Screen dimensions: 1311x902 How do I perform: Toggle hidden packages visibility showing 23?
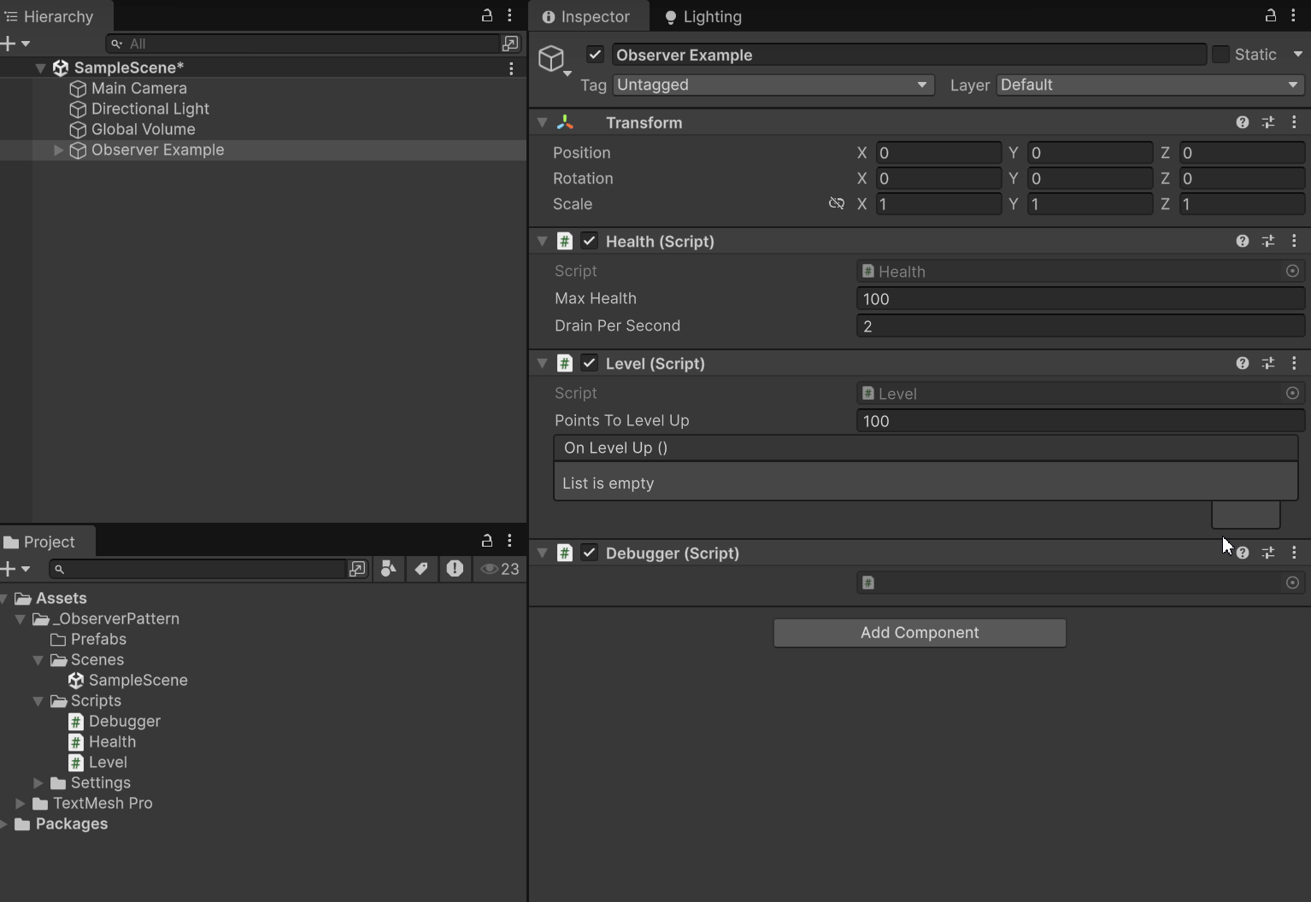click(x=500, y=569)
